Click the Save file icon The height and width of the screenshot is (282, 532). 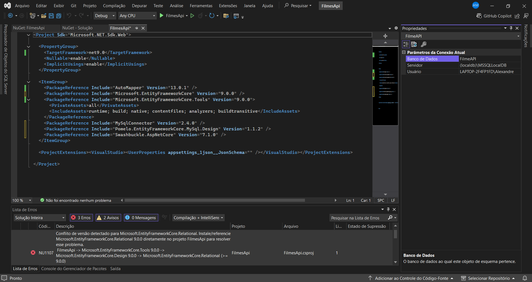[51, 16]
